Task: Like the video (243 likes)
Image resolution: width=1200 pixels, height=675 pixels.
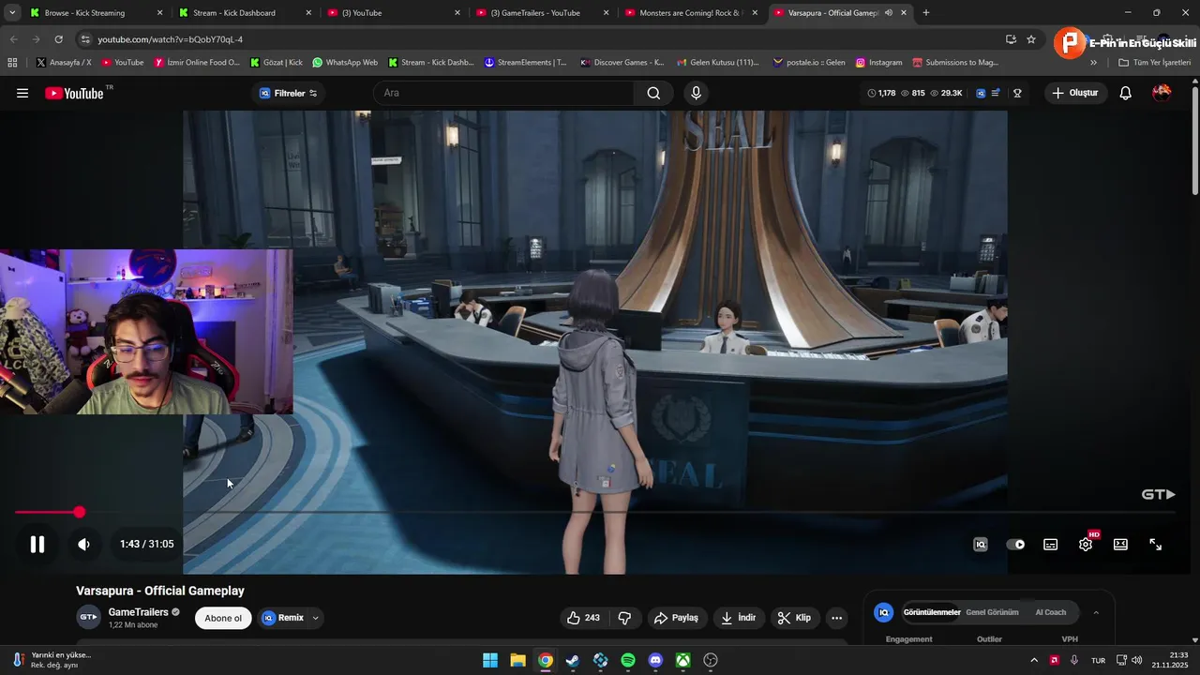Action: (x=583, y=618)
